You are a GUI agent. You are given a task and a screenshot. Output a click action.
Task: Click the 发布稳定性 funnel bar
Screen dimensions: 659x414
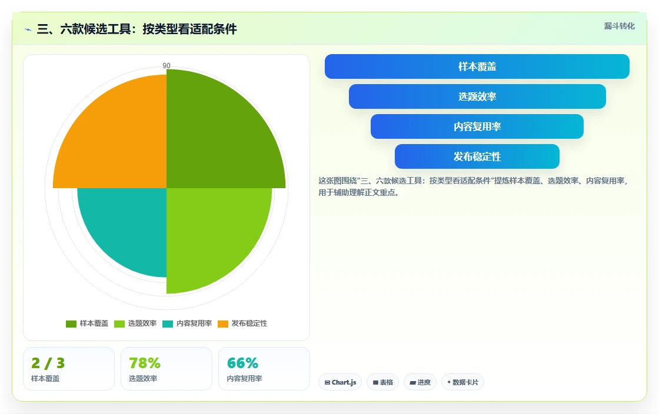(477, 156)
